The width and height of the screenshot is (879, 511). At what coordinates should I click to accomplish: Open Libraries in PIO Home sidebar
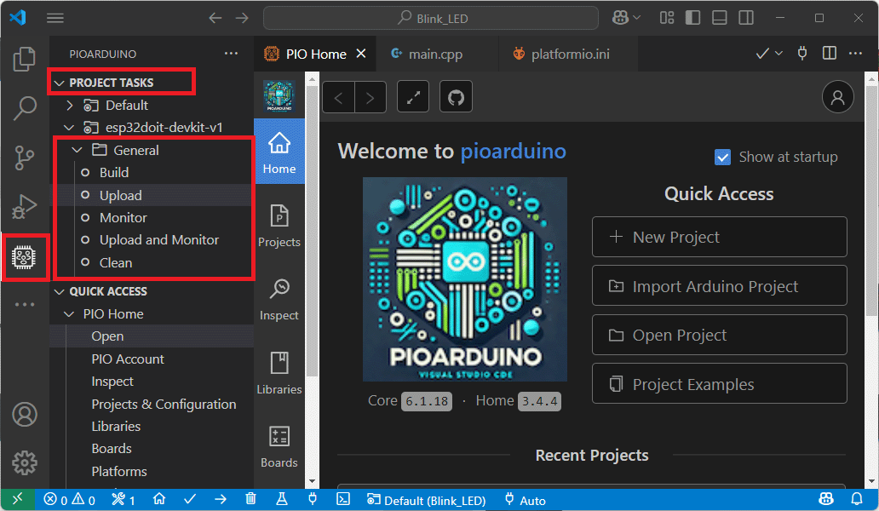pyautogui.click(x=279, y=373)
